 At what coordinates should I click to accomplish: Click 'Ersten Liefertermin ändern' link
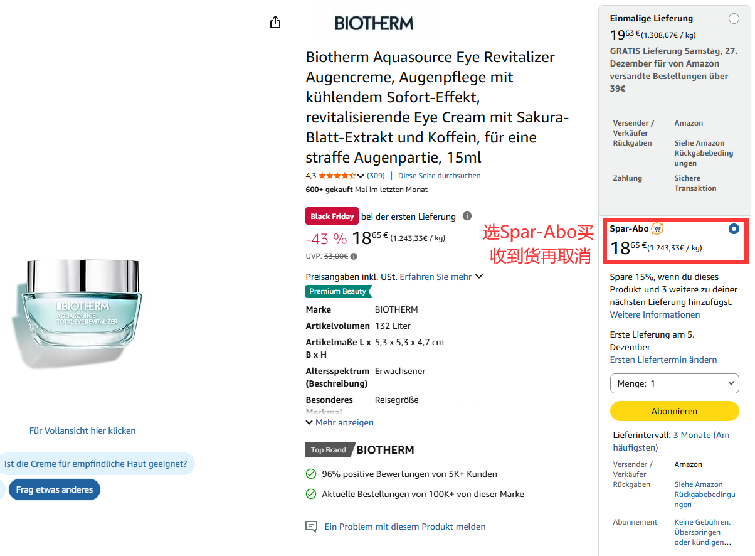663,360
